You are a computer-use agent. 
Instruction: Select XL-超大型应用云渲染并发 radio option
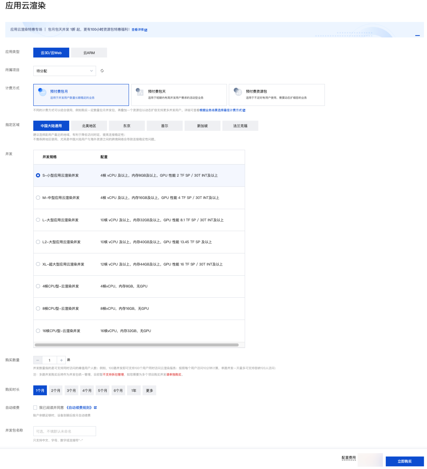click(x=38, y=264)
